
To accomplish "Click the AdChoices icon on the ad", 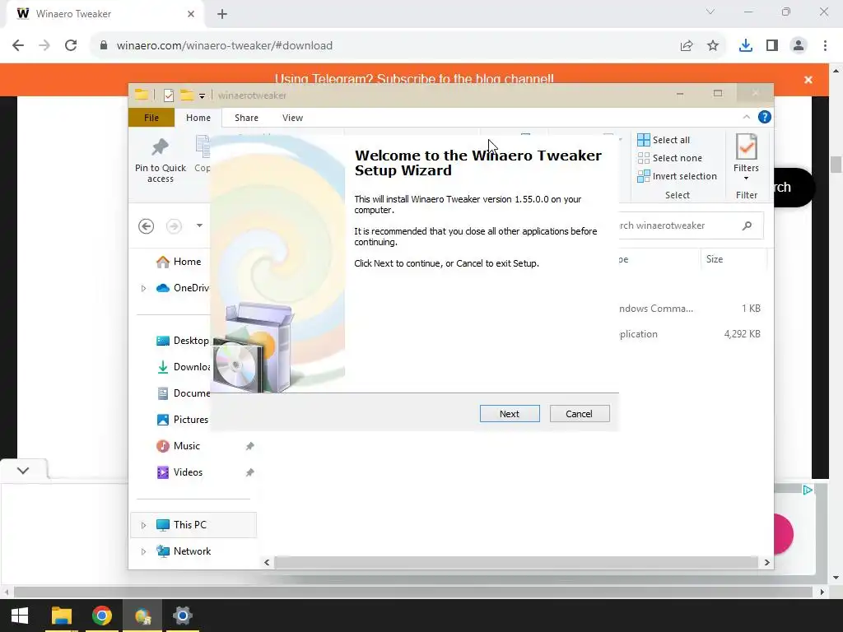I will point(807,490).
